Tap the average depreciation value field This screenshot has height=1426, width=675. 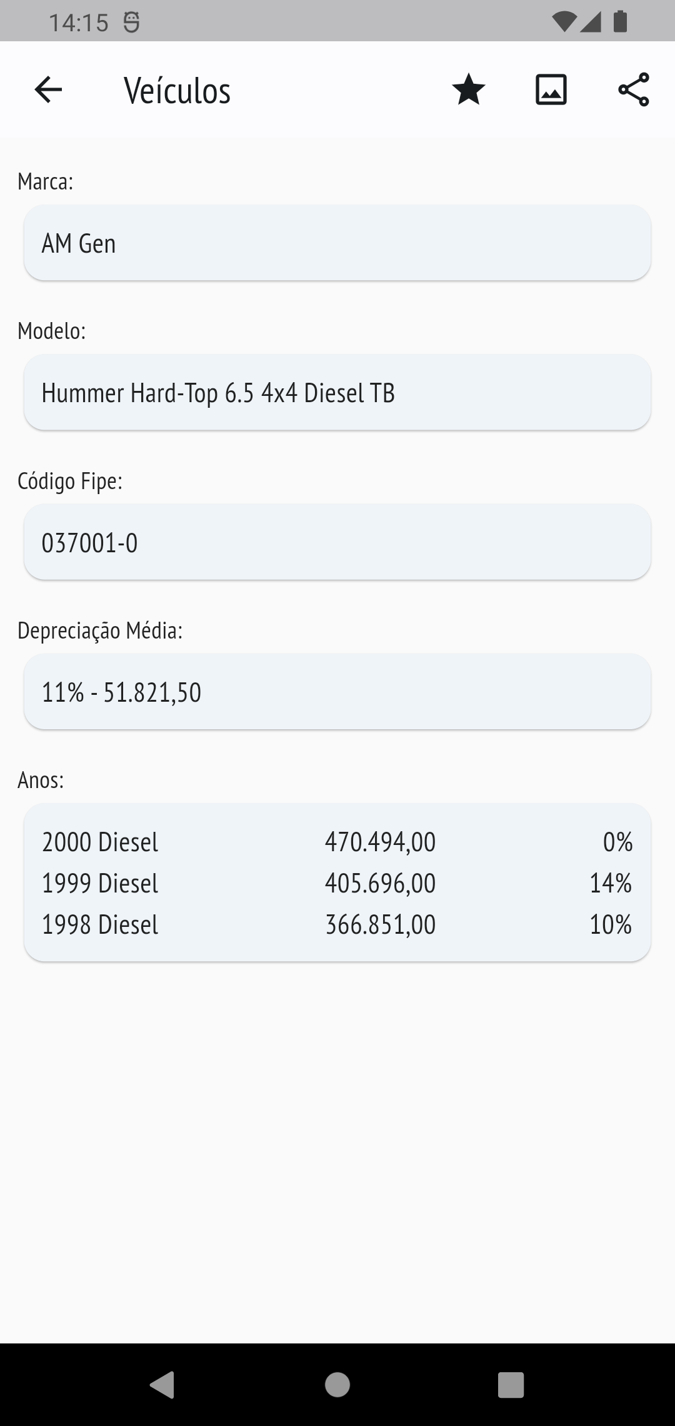337,692
